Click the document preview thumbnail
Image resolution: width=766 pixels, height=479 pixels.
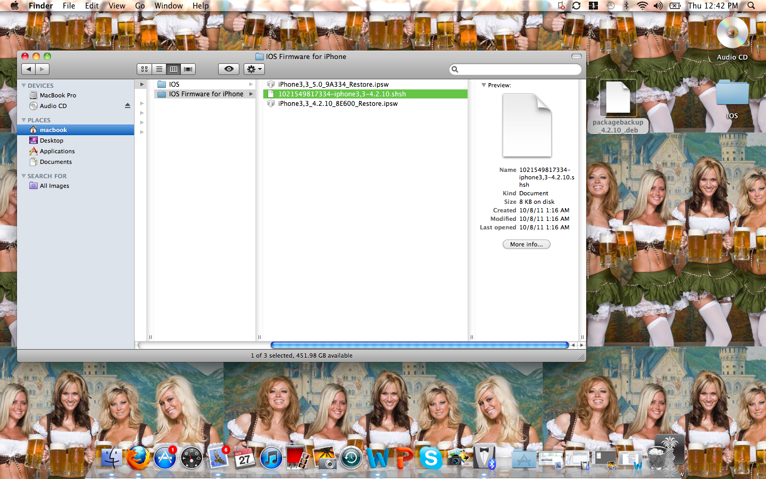[527, 125]
